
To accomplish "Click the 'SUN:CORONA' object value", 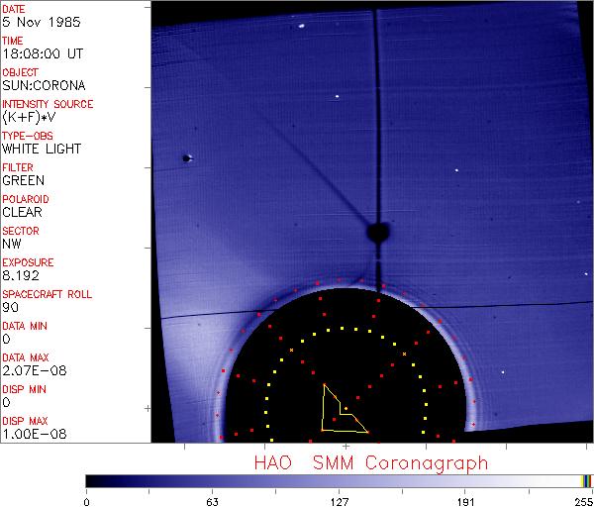I will [x=36, y=85].
